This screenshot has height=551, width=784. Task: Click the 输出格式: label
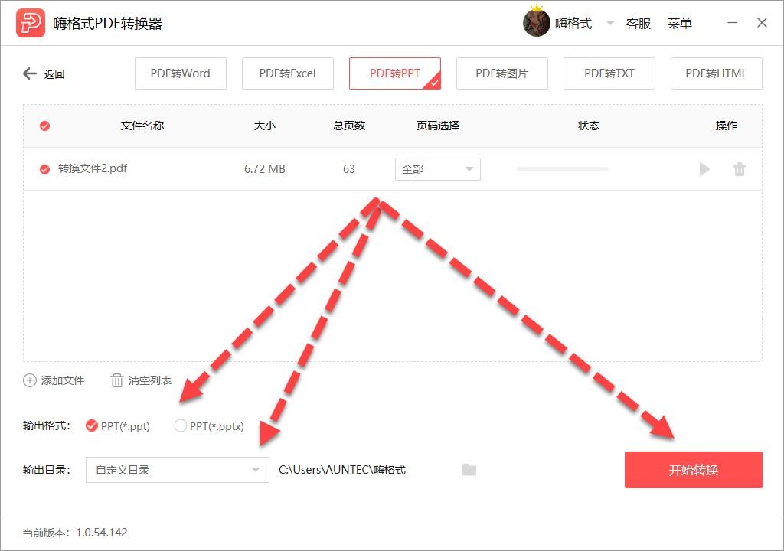[47, 425]
